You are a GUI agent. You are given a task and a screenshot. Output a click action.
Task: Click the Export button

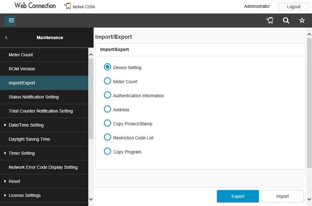click(238, 196)
